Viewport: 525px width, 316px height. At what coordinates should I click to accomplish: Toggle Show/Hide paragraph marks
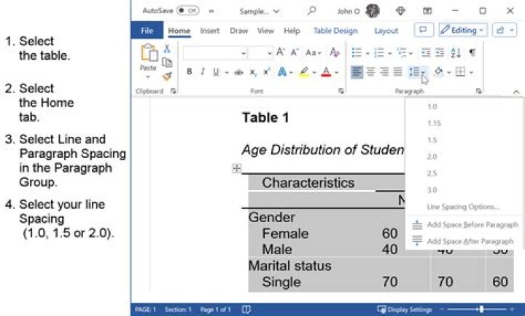pyautogui.click(x=472, y=52)
